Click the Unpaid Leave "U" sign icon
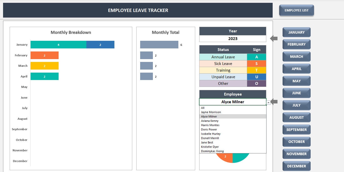 coord(256,77)
